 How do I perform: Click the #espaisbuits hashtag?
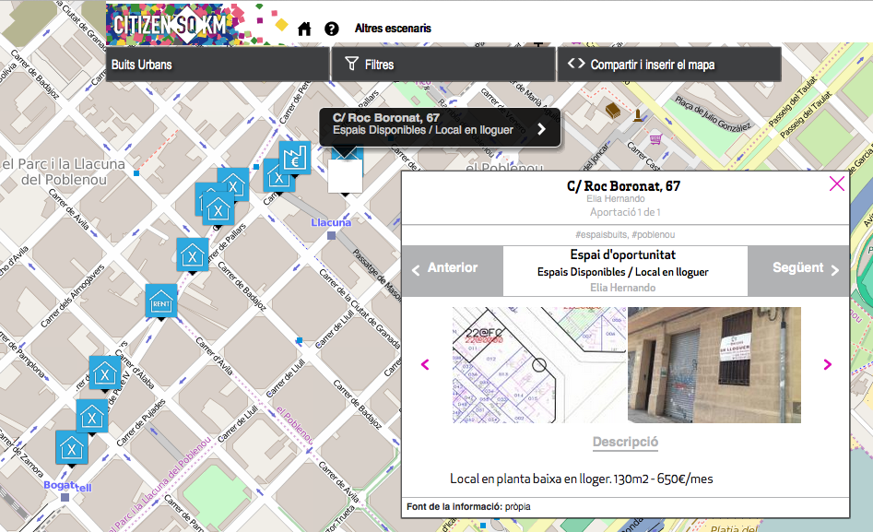601,235
